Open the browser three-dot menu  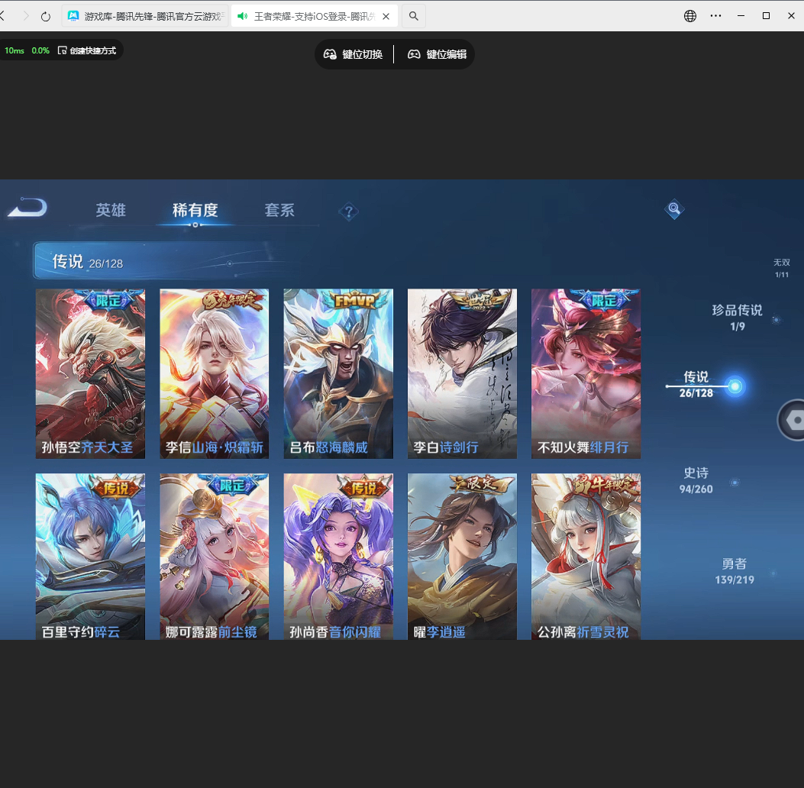coord(715,15)
